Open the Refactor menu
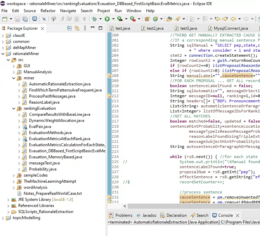The width and height of the screenshot is (260, 236). 48,10
